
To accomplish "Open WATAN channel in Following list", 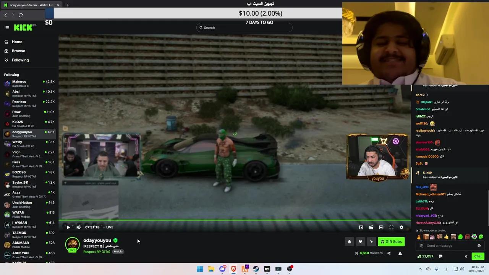I will tap(29, 215).
